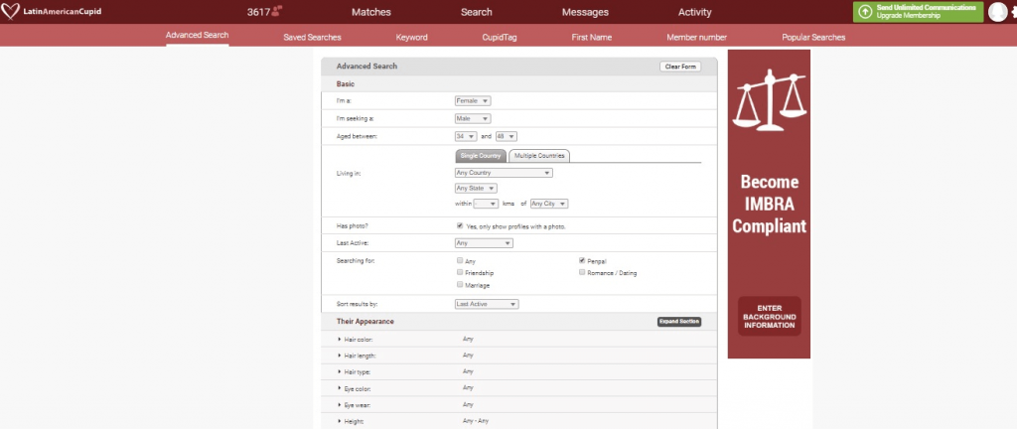Switch to the Multiple Countries tab
The height and width of the screenshot is (429, 1017).
[539, 156]
